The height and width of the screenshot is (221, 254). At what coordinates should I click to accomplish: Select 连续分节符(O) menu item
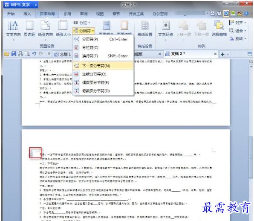click(x=103, y=74)
